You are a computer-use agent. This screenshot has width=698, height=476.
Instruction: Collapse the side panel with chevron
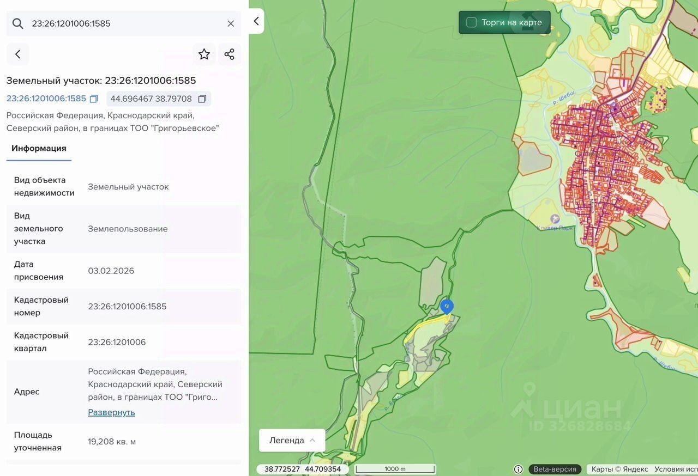coord(256,21)
